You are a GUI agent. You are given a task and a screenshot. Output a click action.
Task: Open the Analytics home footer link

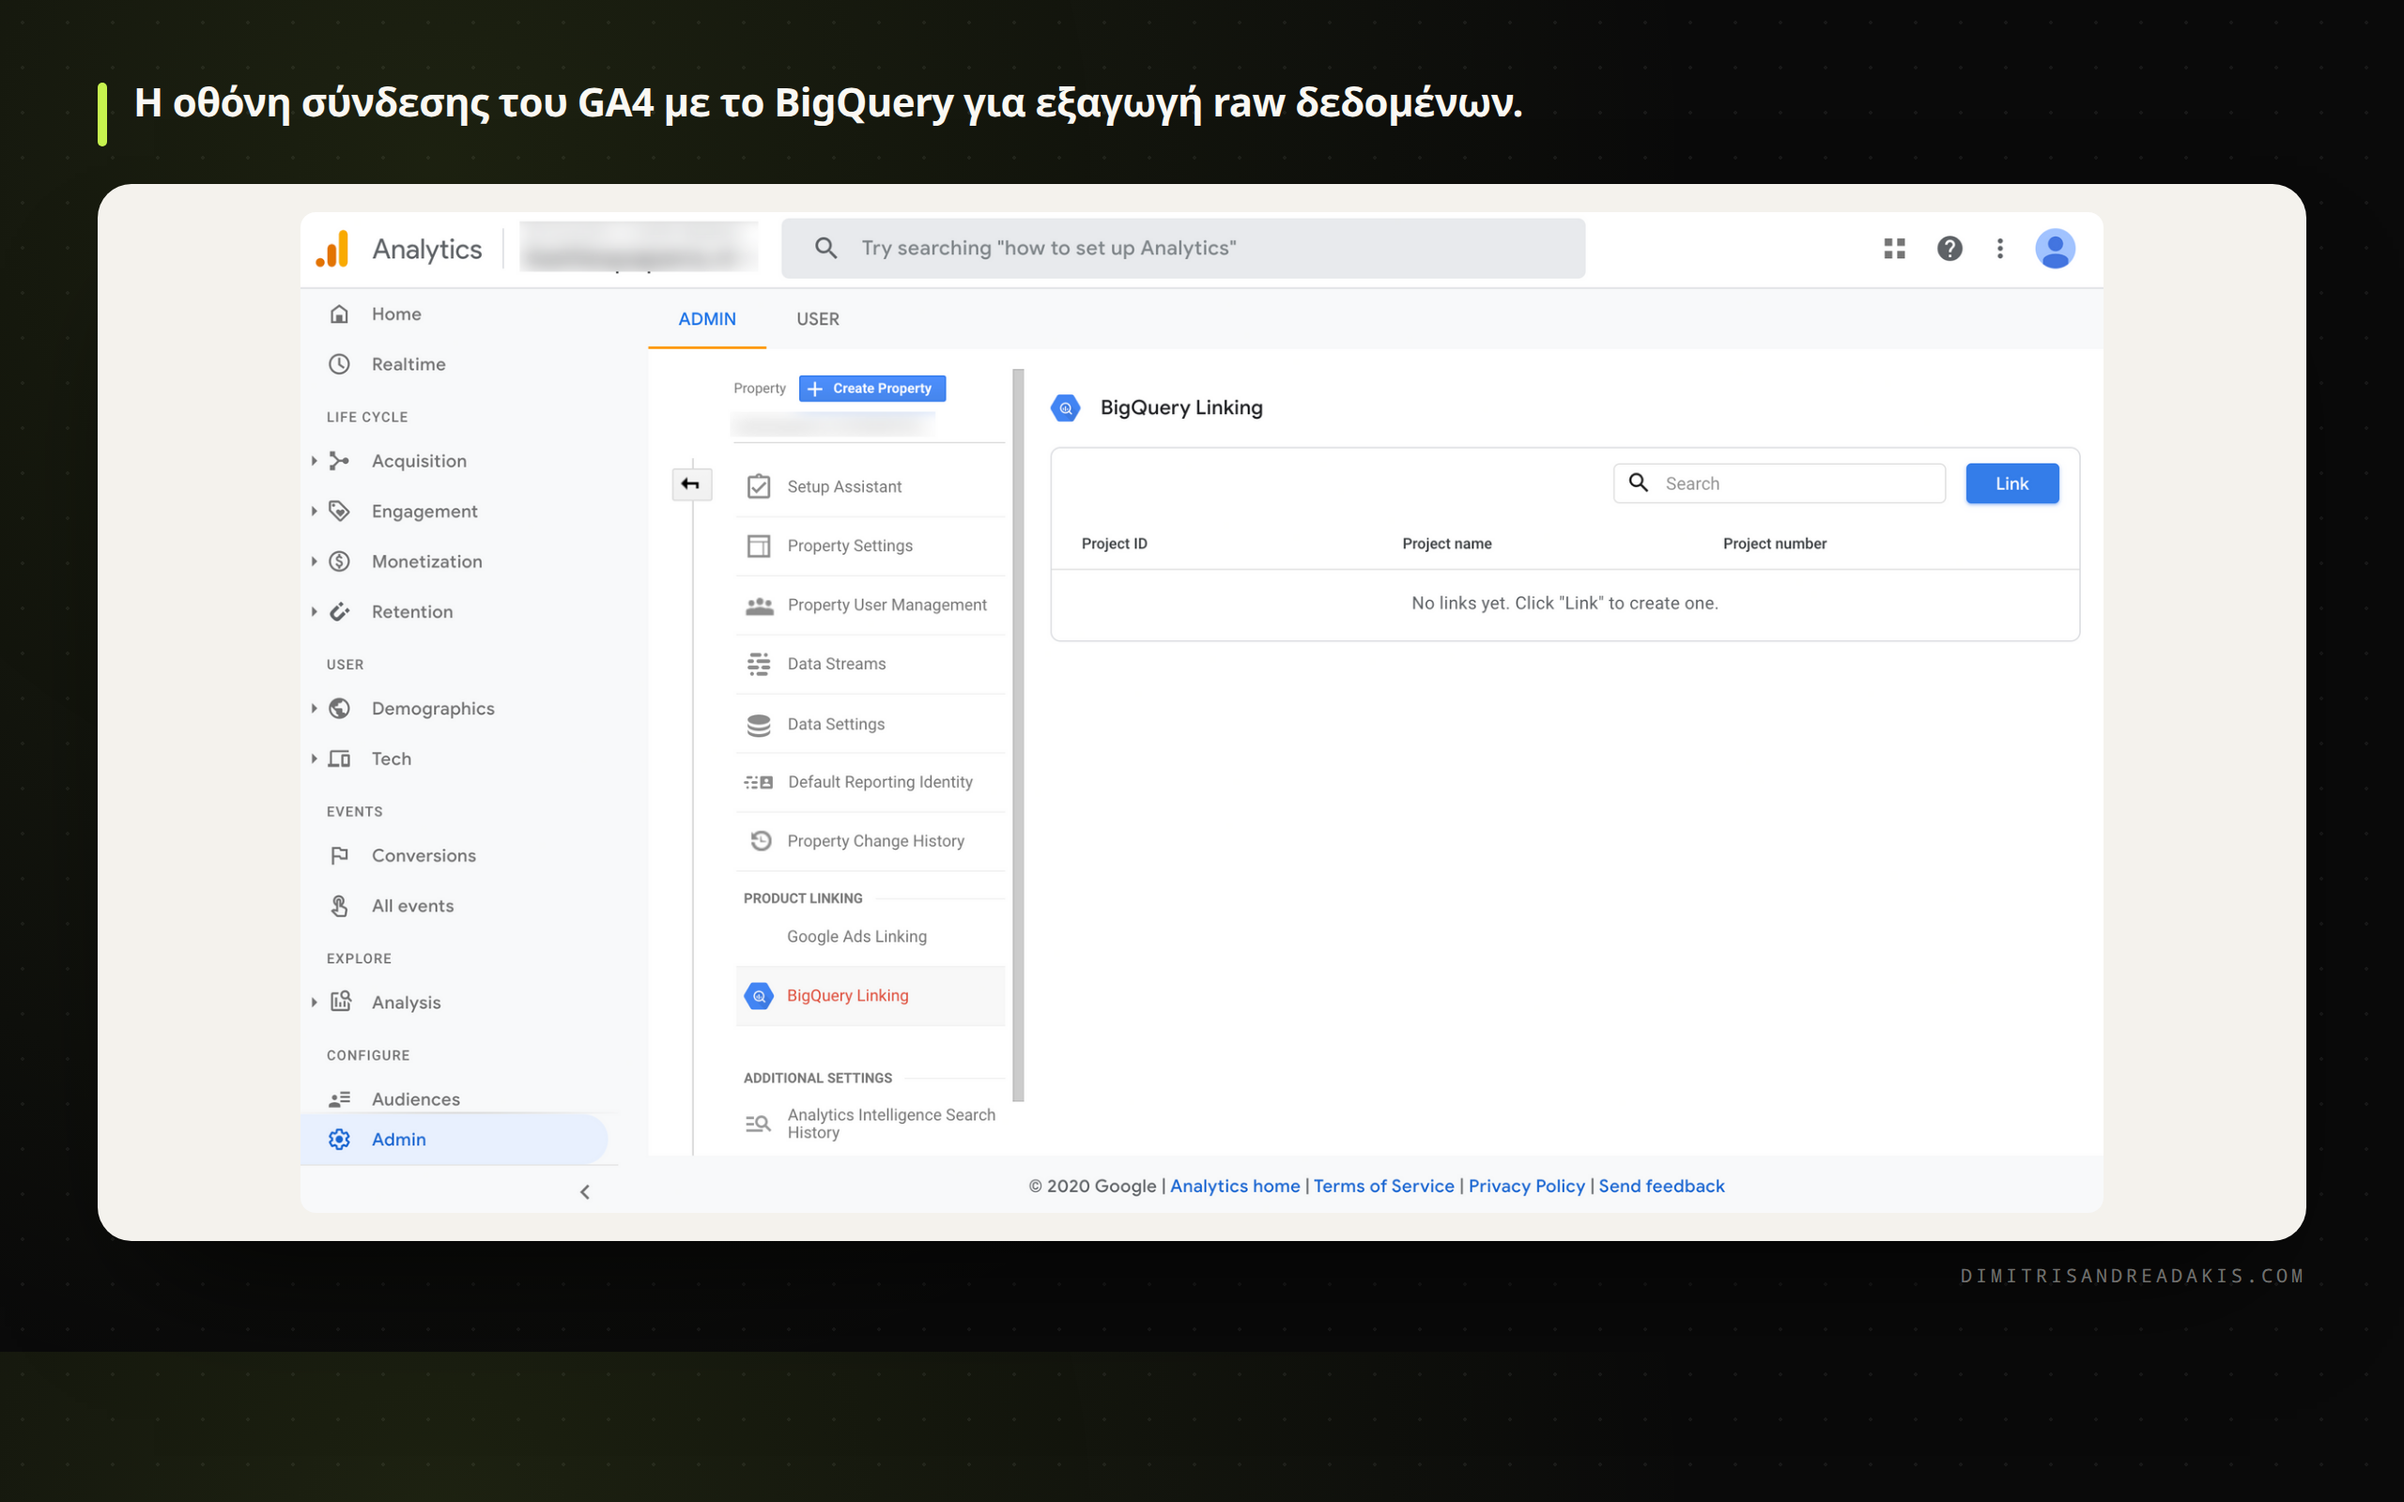[1235, 1186]
